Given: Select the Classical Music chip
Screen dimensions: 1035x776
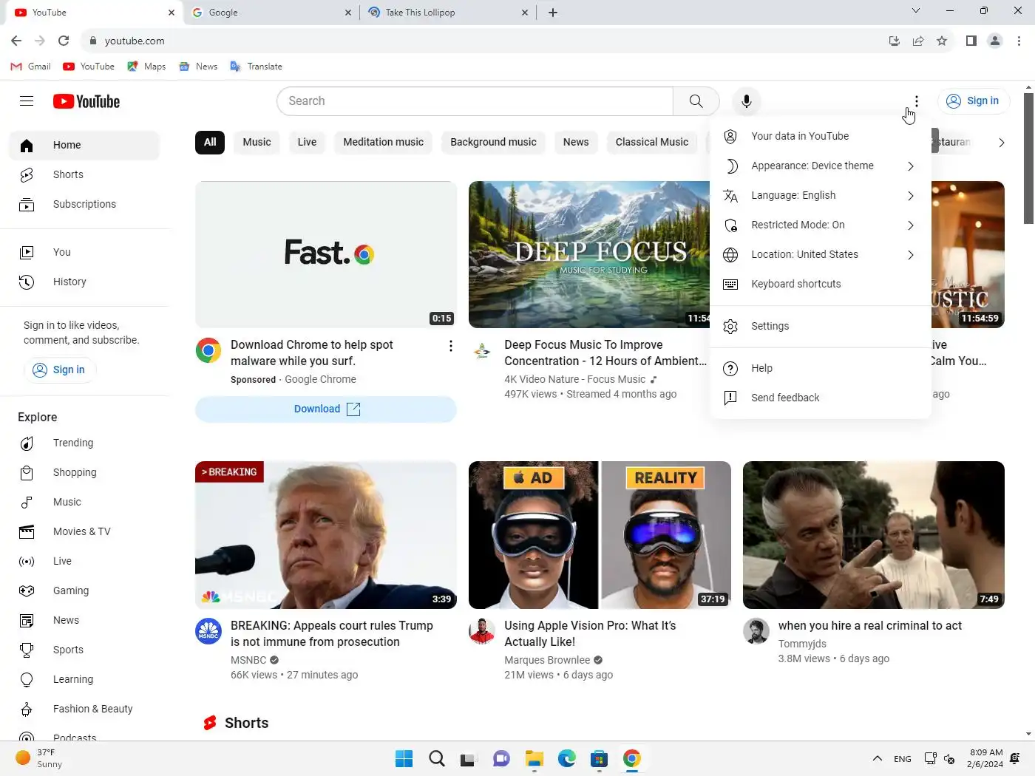Looking at the screenshot, I should [x=651, y=142].
